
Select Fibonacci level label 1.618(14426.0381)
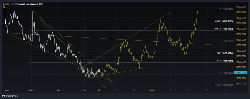click(x=224, y=61)
